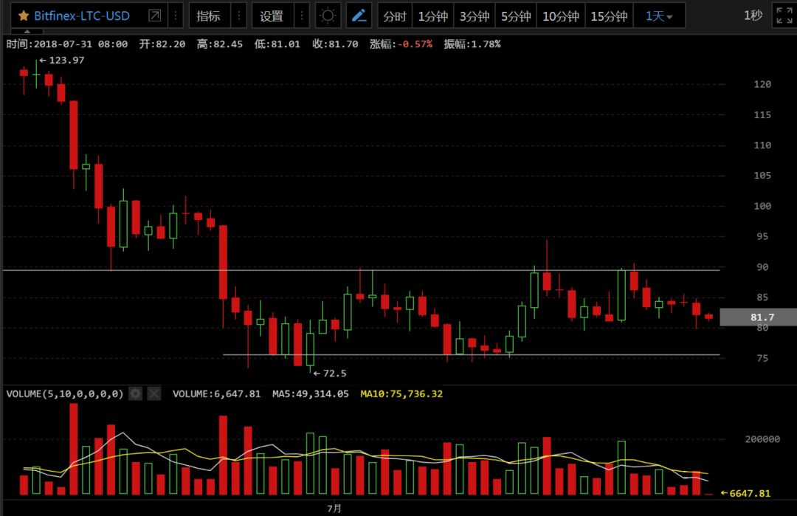
Task: Collapse the panel with the small up triangle
Action: click(27, 32)
